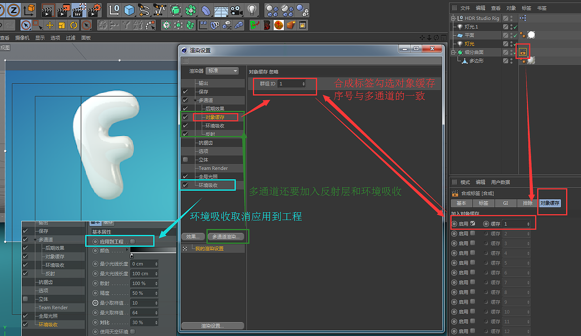581x336 pixels.
Task: Toggle 立体 checkbox in render settings list
Action: [x=185, y=160]
